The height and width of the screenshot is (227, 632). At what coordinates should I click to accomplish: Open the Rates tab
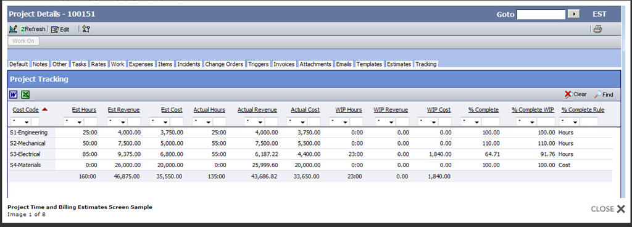98,64
